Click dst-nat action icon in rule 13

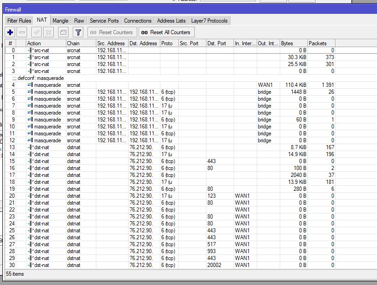pos(30,147)
